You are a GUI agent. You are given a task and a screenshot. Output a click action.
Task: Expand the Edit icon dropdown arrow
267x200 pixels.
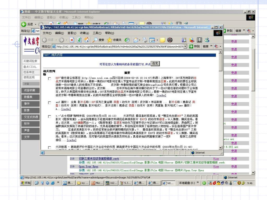(x=157, y=40)
